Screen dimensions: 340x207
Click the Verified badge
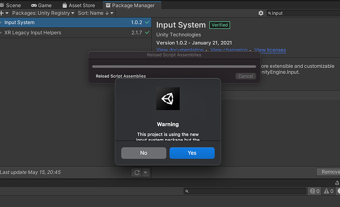[x=220, y=25]
